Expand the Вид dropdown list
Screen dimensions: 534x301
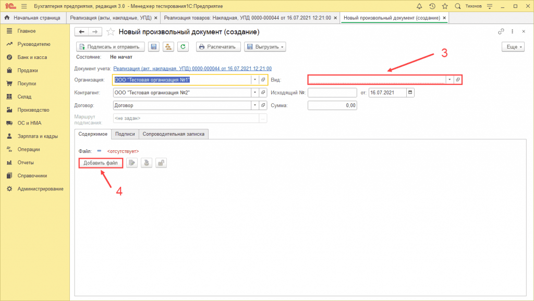tap(449, 80)
